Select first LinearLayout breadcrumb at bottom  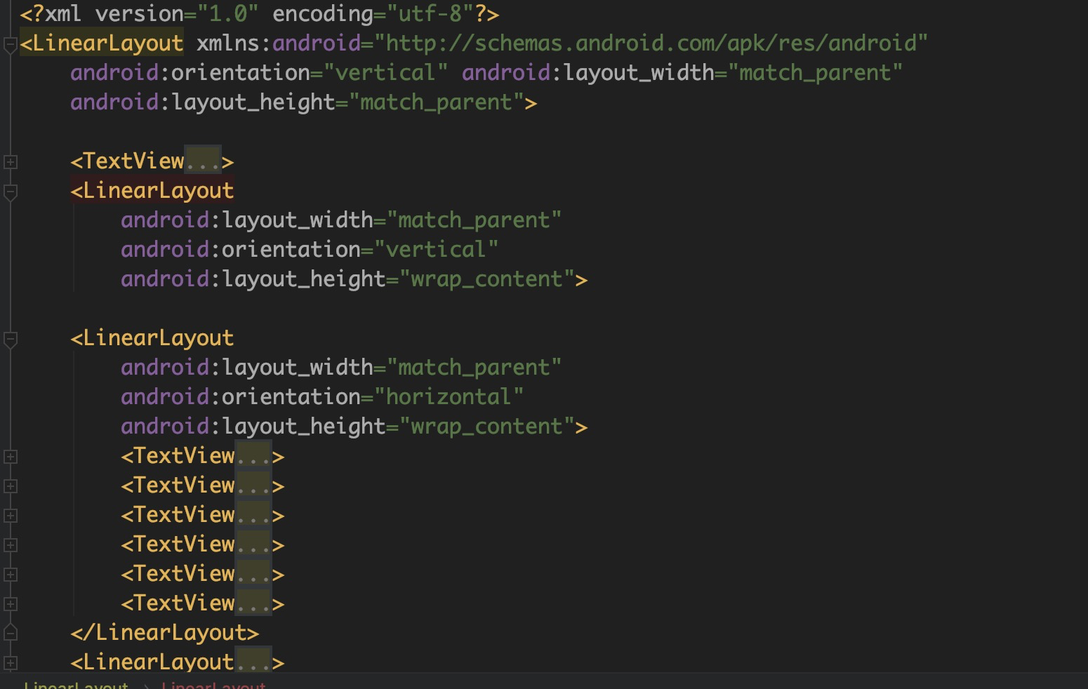[x=76, y=685]
